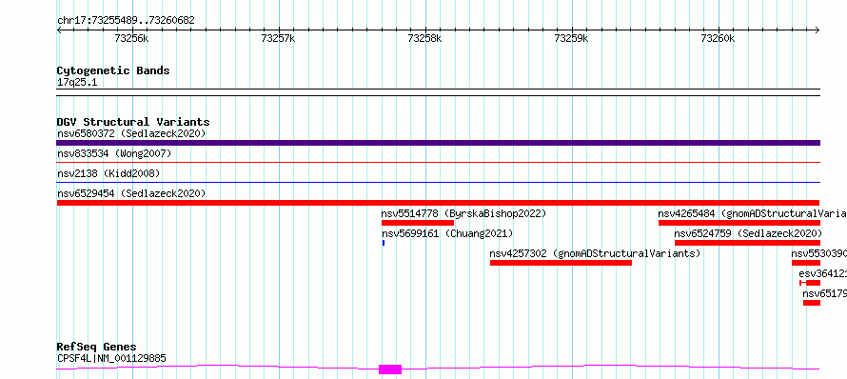Click the nsv2138 (Kidd2008) label
Screen dimensions: 847x379
click(x=108, y=173)
